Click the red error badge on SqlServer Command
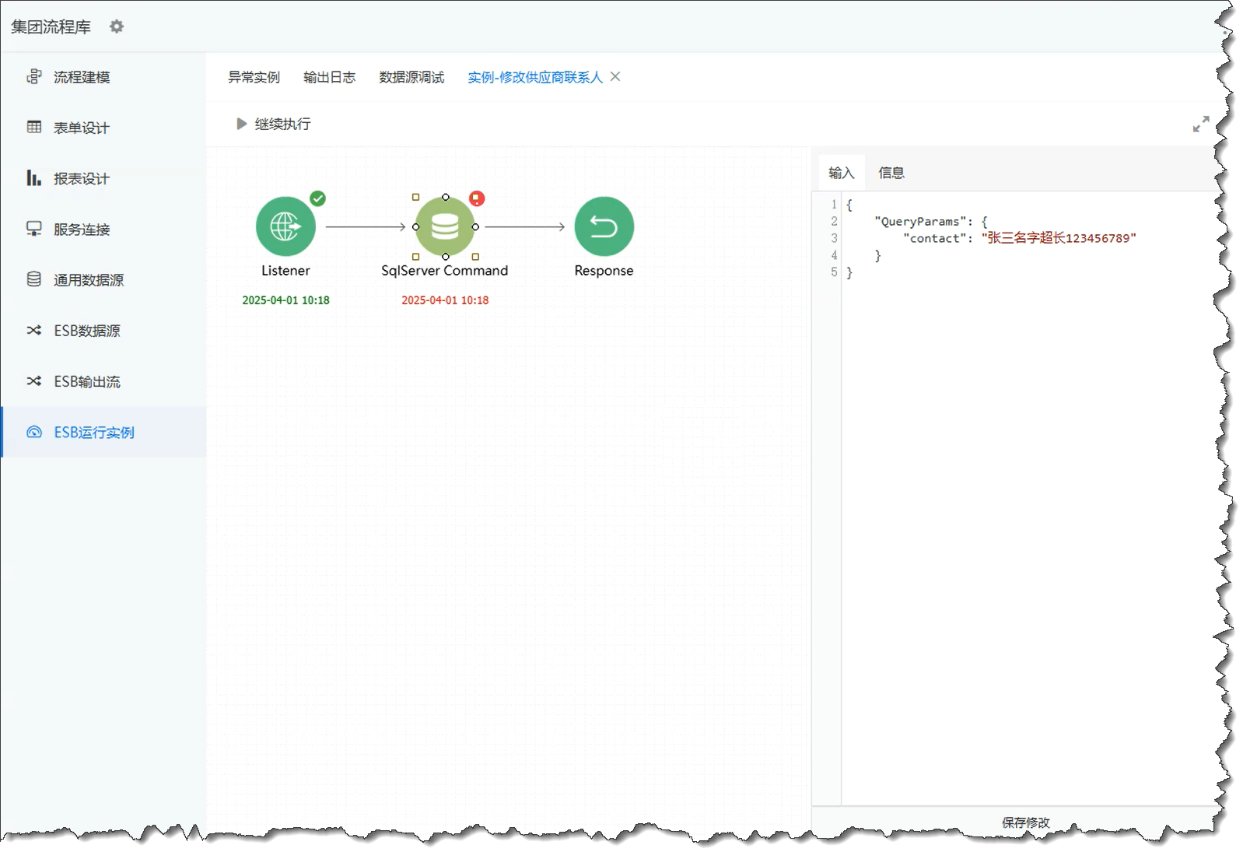Screen dimensions: 1250x859 (x=477, y=198)
